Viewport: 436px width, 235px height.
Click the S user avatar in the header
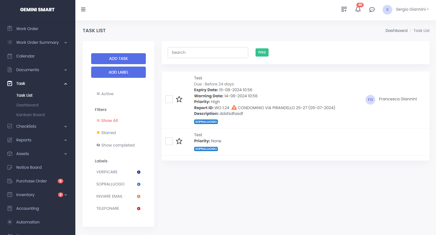(387, 9)
